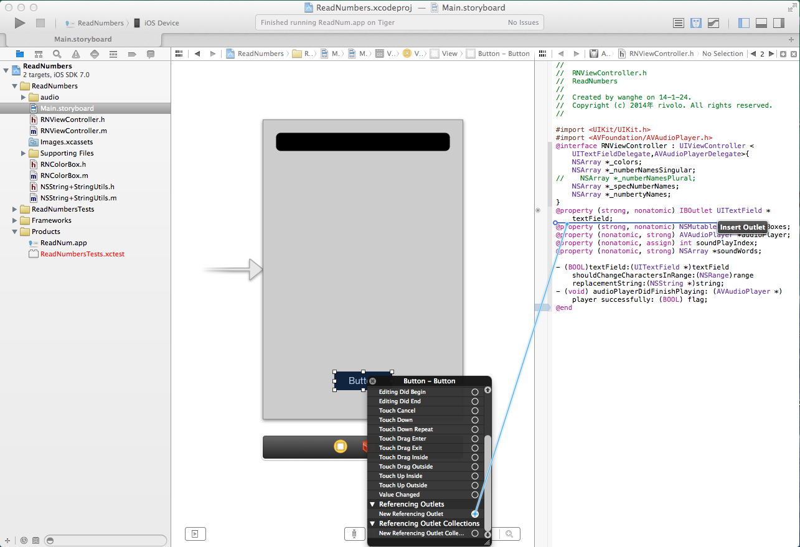Expand the Frameworks group
This screenshot has height=547, width=800.
pos(15,220)
